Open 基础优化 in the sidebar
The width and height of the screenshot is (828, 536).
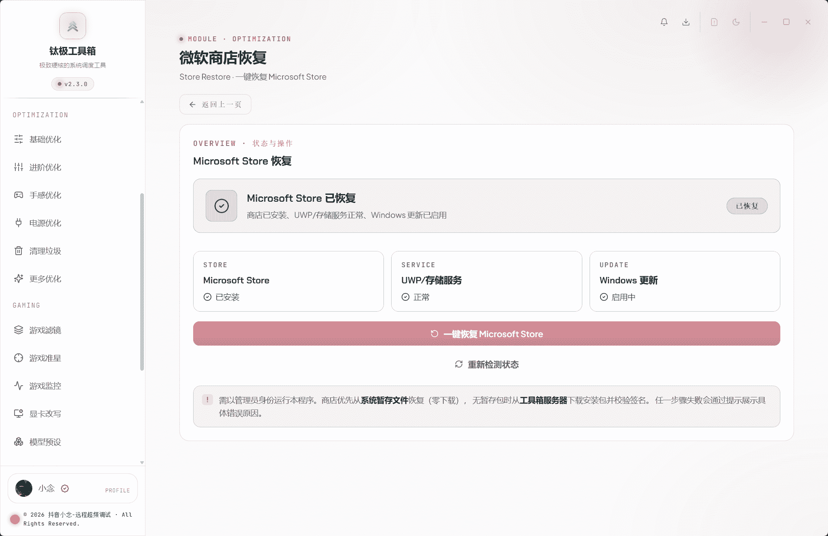(73, 139)
